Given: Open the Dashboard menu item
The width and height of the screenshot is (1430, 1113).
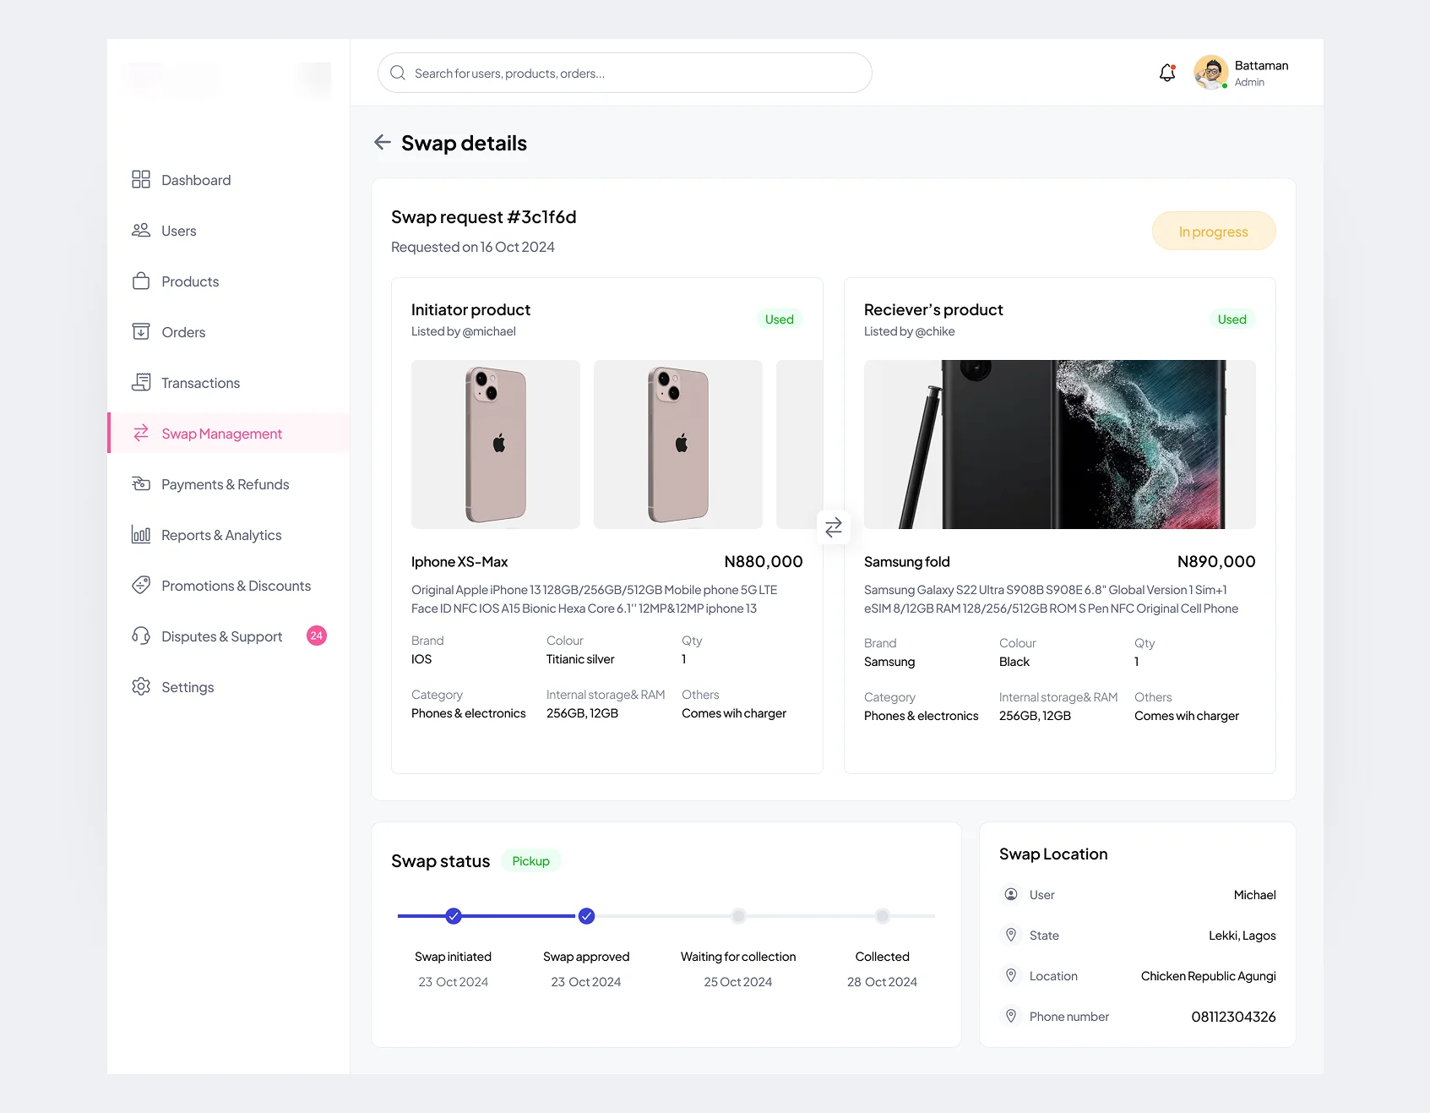Looking at the screenshot, I should pos(229,180).
